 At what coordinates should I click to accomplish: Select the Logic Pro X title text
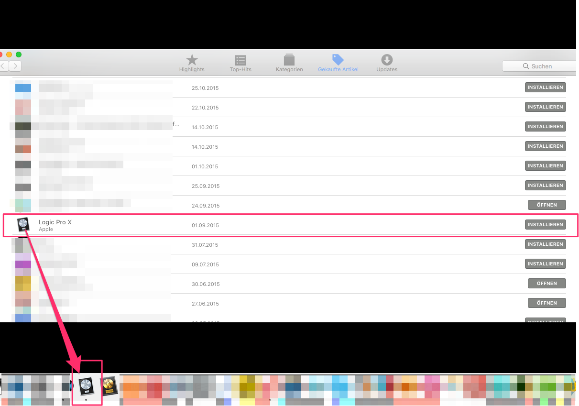(55, 222)
